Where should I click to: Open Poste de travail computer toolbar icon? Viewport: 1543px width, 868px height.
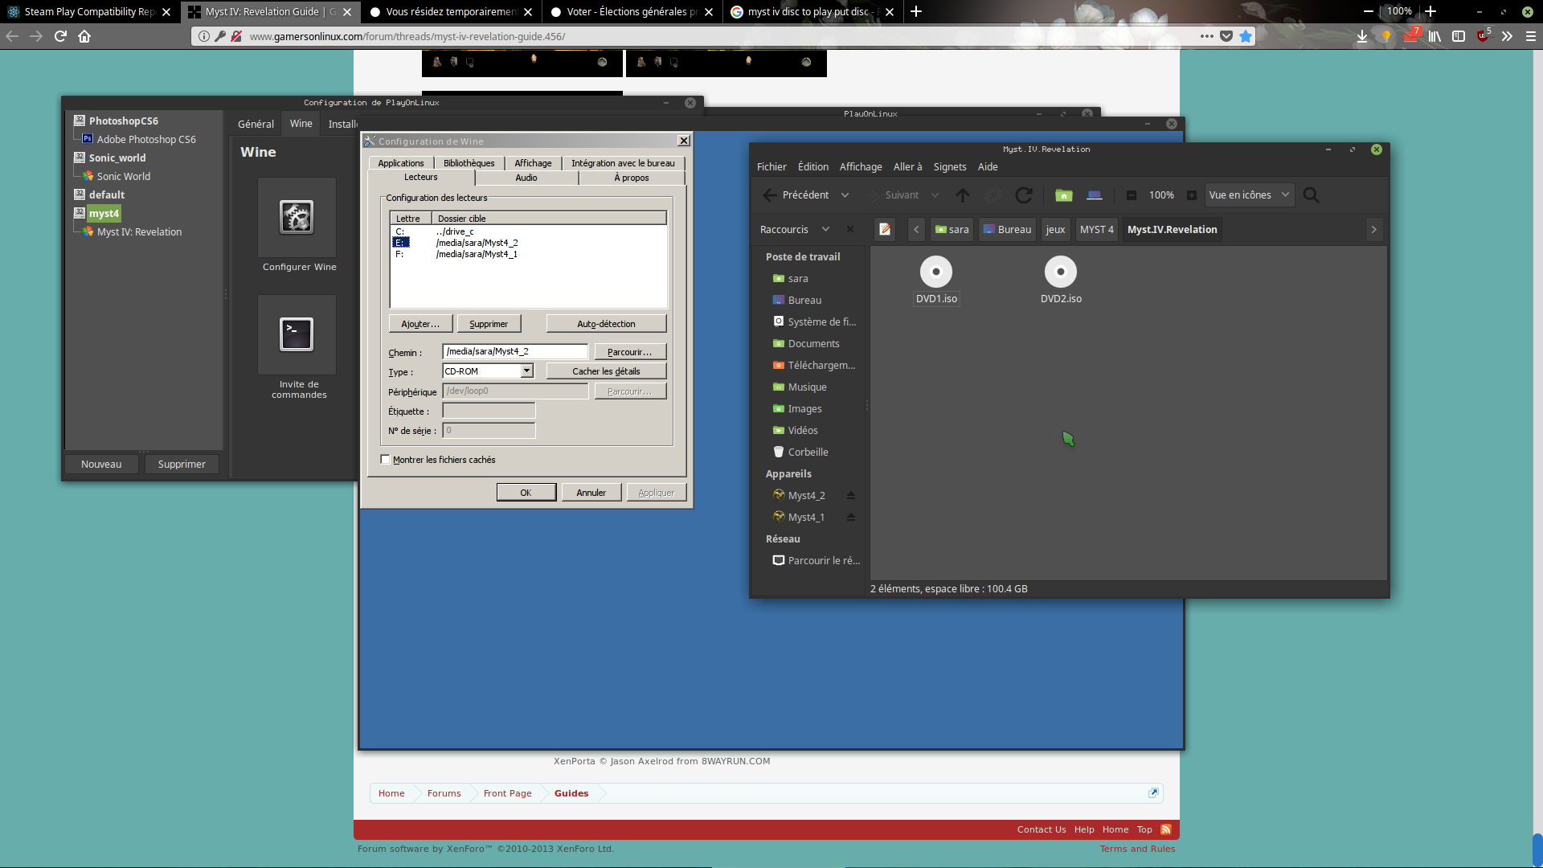(x=1095, y=195)
